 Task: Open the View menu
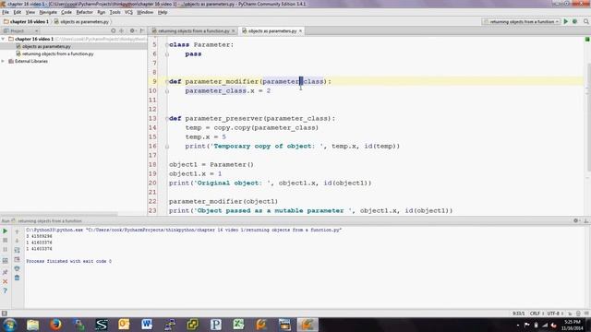click(x=30, y=12)
